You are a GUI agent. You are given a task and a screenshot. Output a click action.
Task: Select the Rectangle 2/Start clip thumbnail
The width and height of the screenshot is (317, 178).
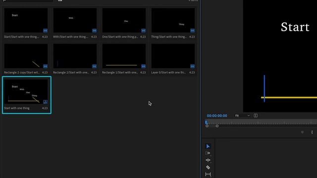coord(75,56)
